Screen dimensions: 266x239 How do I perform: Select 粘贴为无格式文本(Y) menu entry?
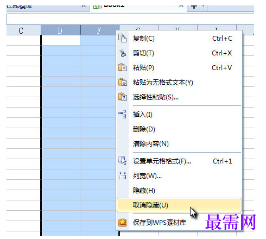coord(179,83)
